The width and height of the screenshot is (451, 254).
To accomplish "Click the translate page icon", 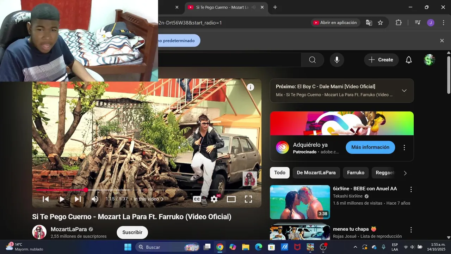I will (x=369, y=23).
